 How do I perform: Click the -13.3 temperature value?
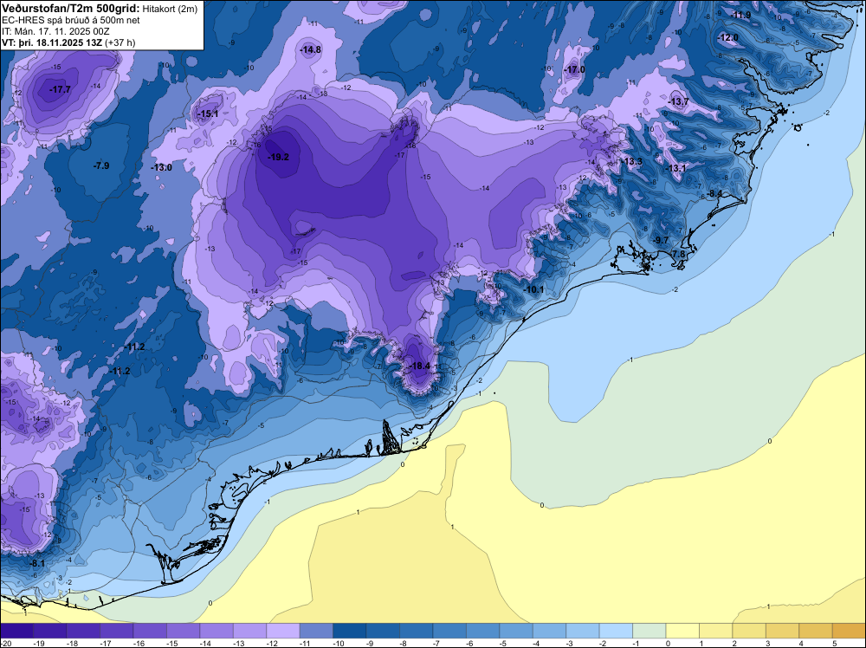(632, 161)
